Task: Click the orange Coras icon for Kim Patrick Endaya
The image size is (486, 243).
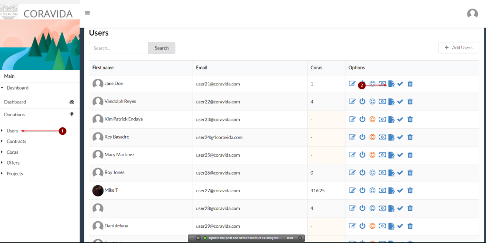Action: pyautogui.click(x=372, y=119)
